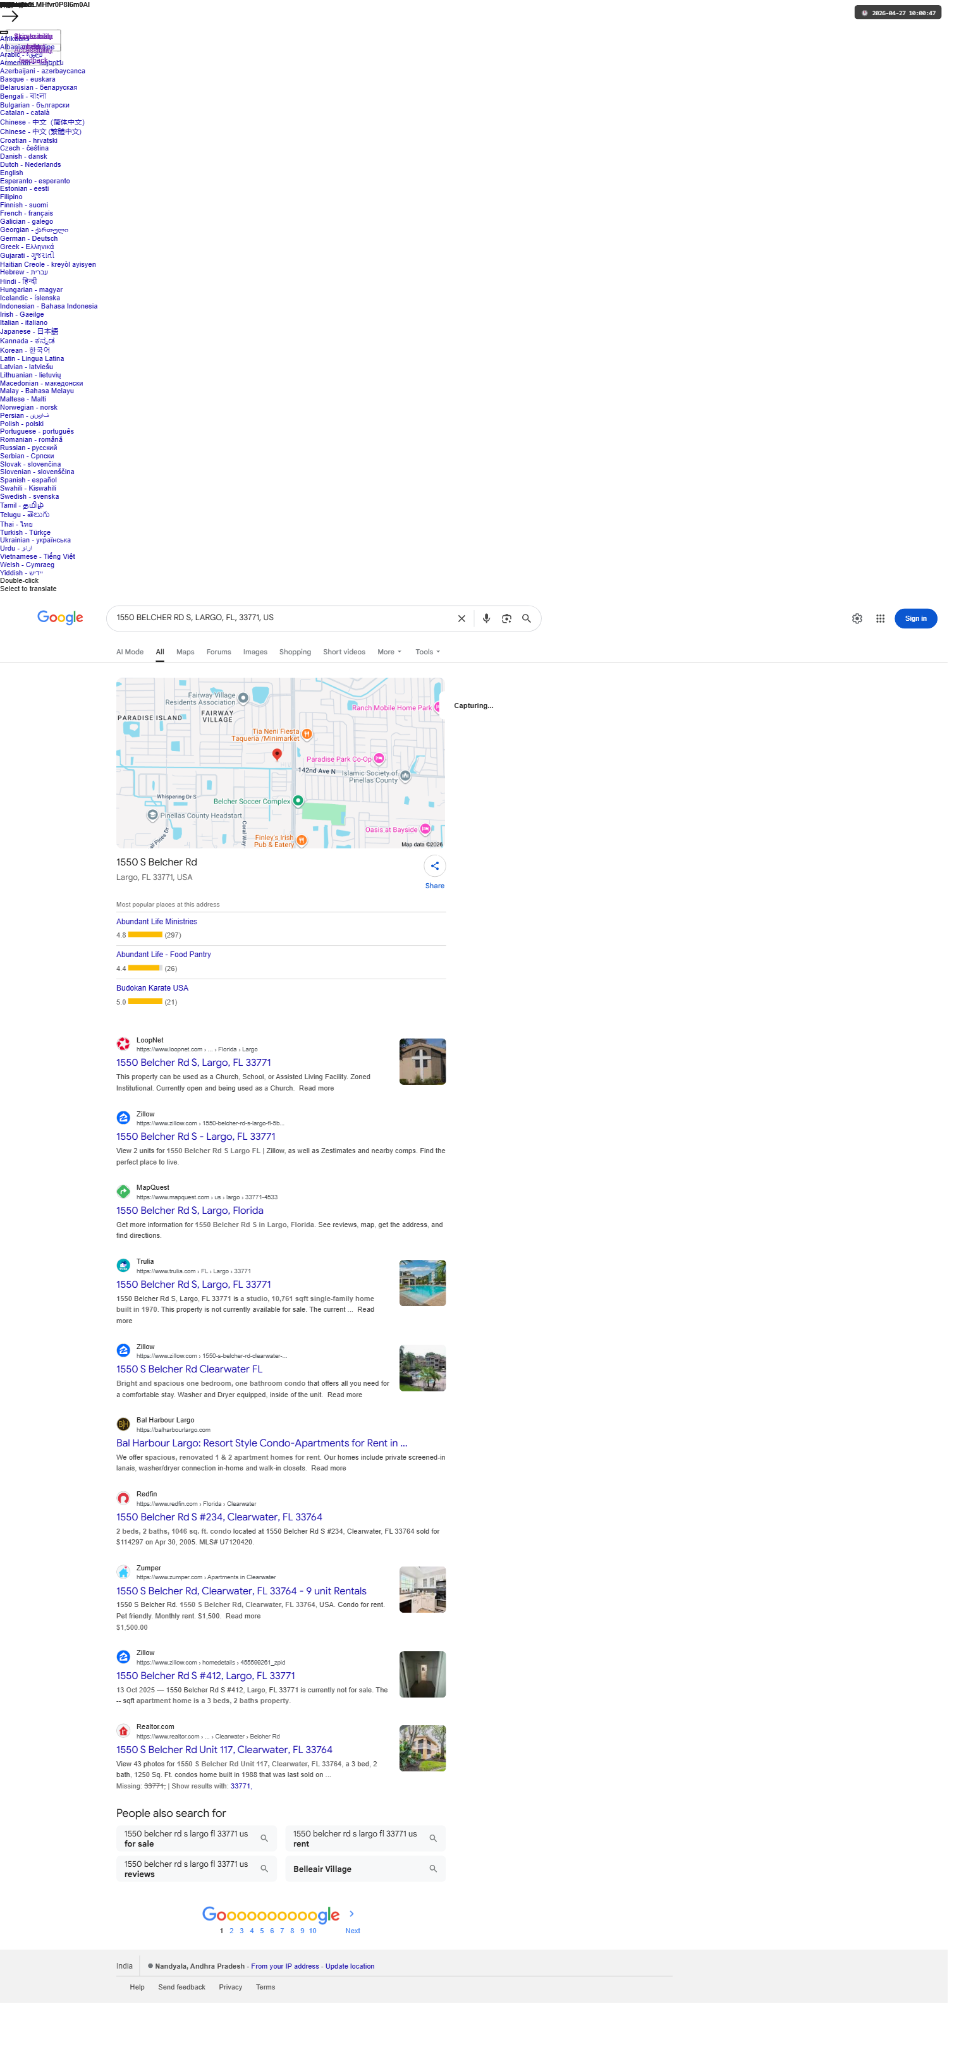The width and height of the screenshot is (959, 2047).
Task: Go to results page 10
Action: click(x=312, y=1931)
